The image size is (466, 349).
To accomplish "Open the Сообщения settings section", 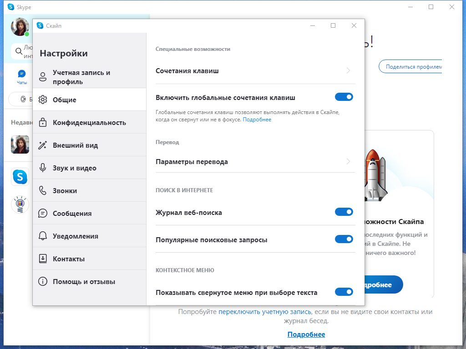I will tap(90, 213).
